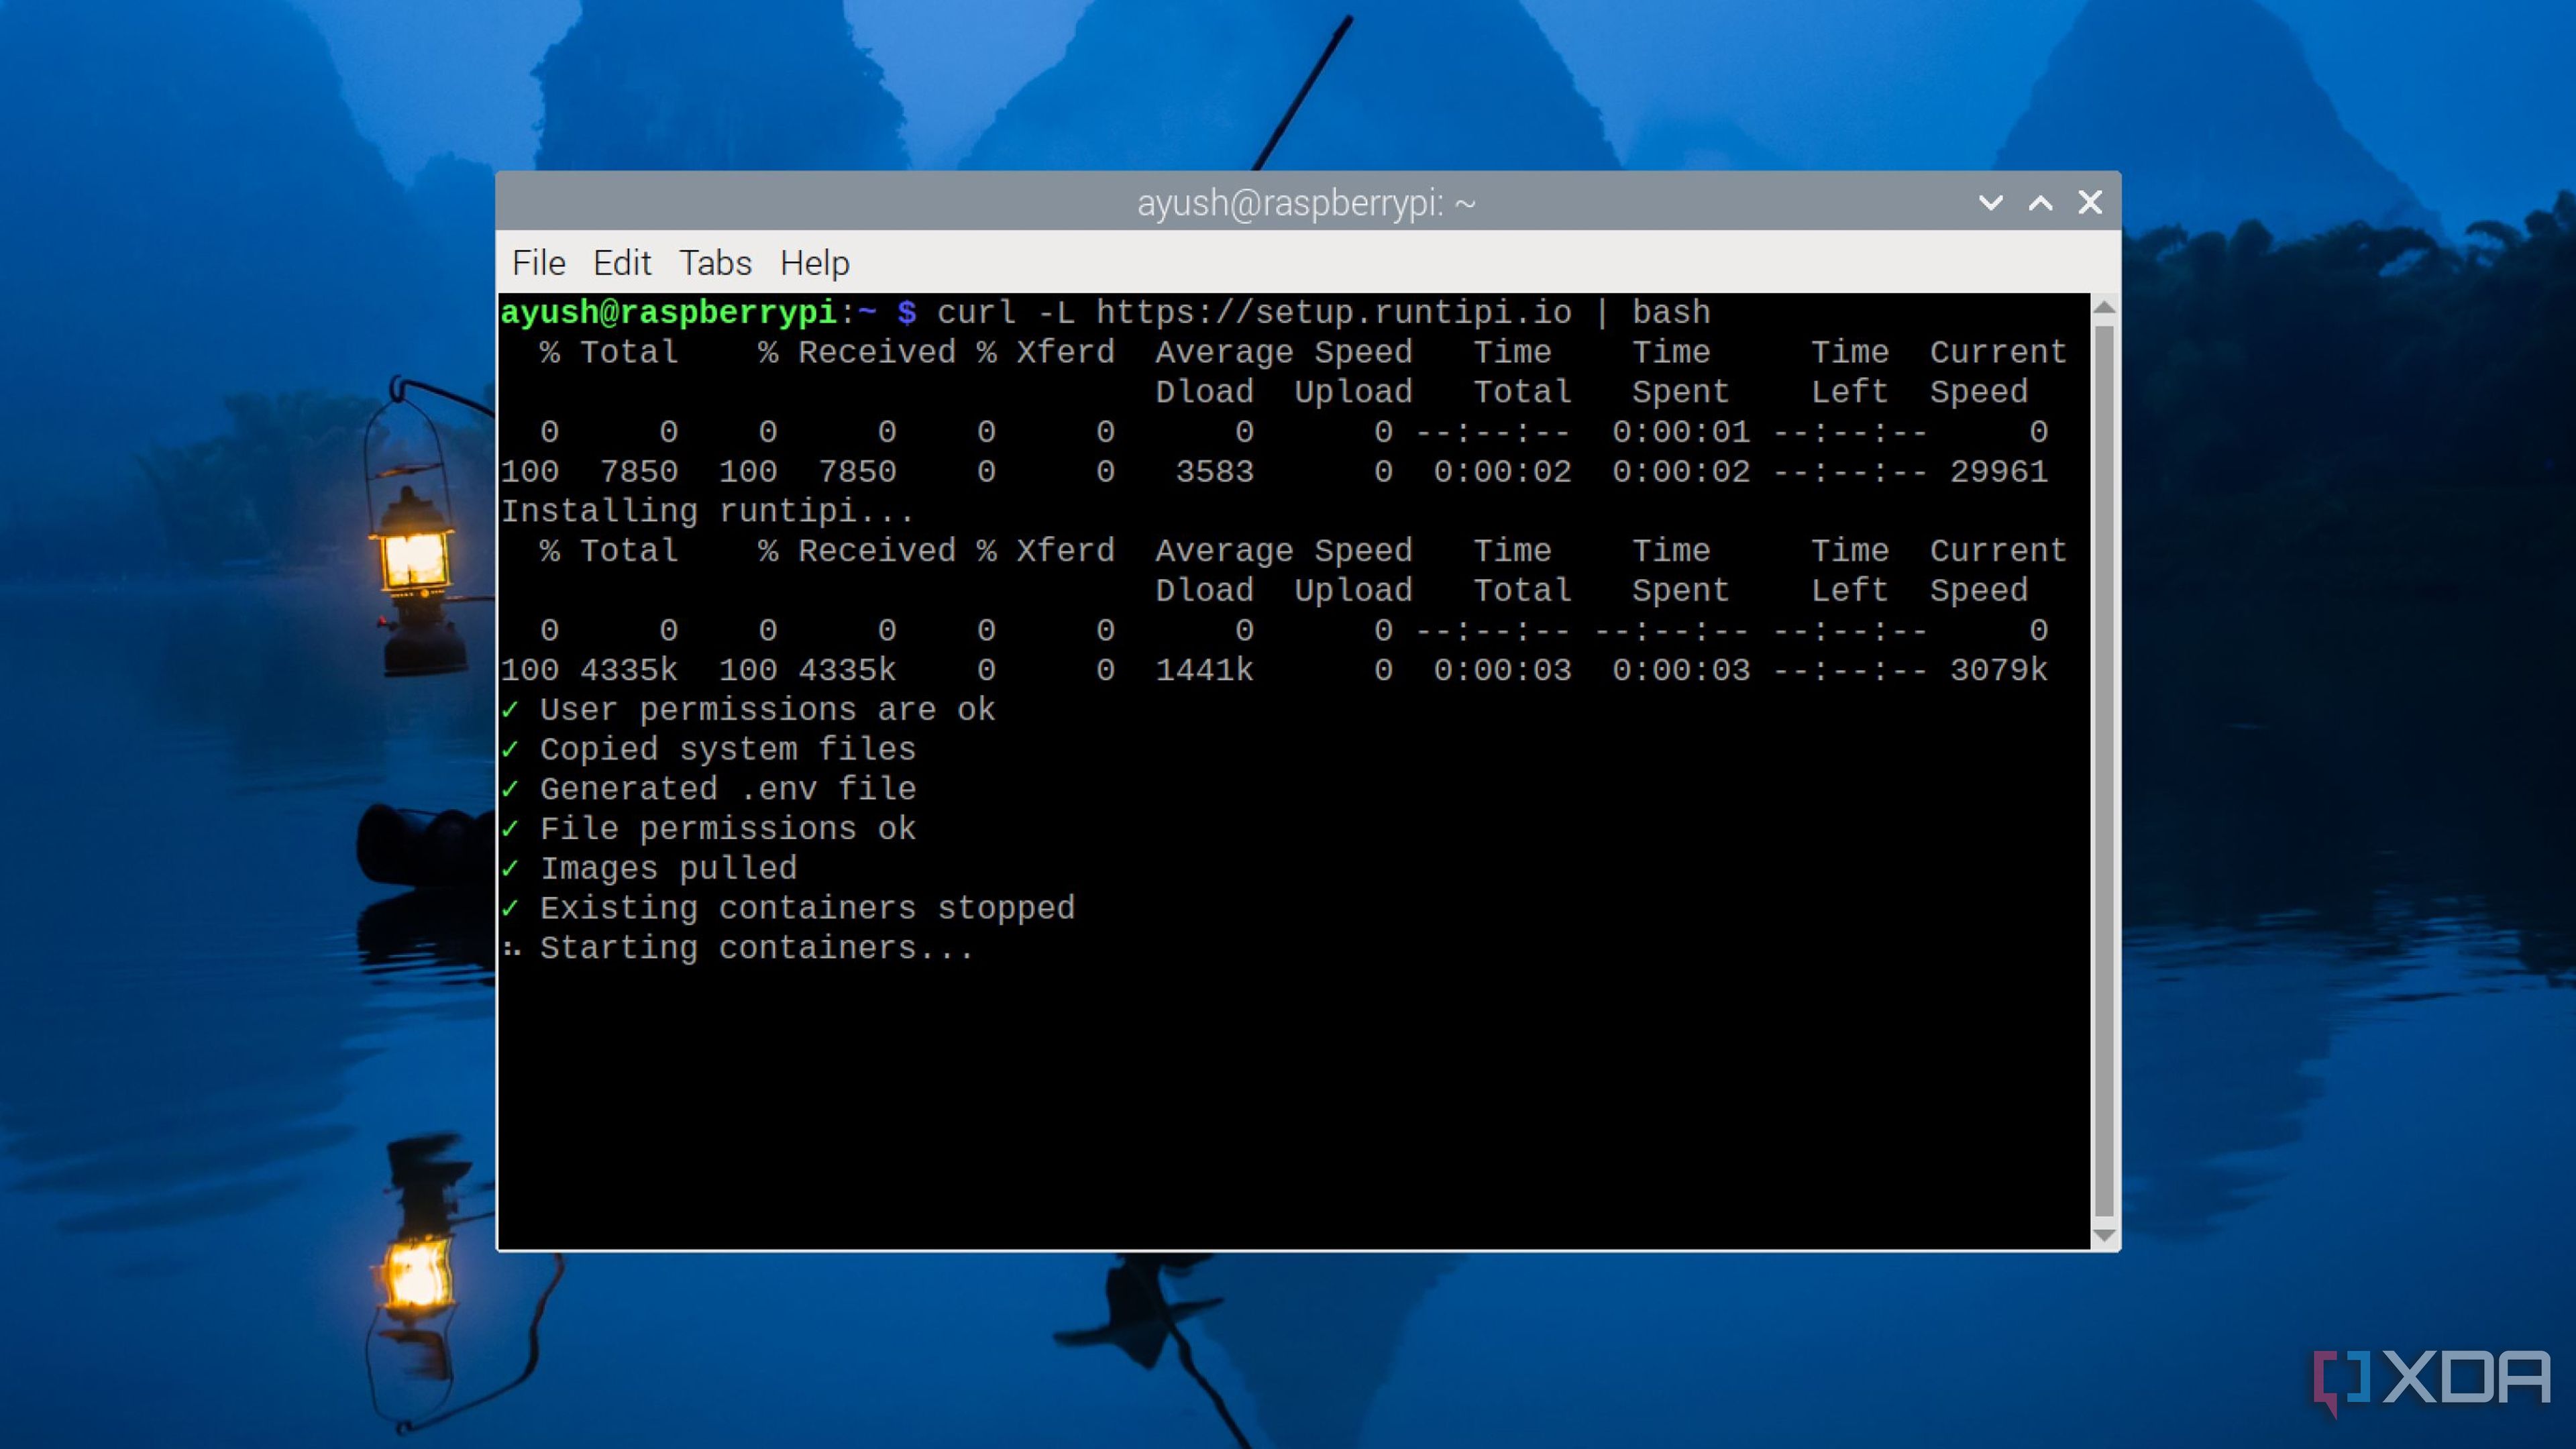Click the 'Installing runtipi...' output line
Viewport: 2576px width, 1449px height.
pos(706,511)
